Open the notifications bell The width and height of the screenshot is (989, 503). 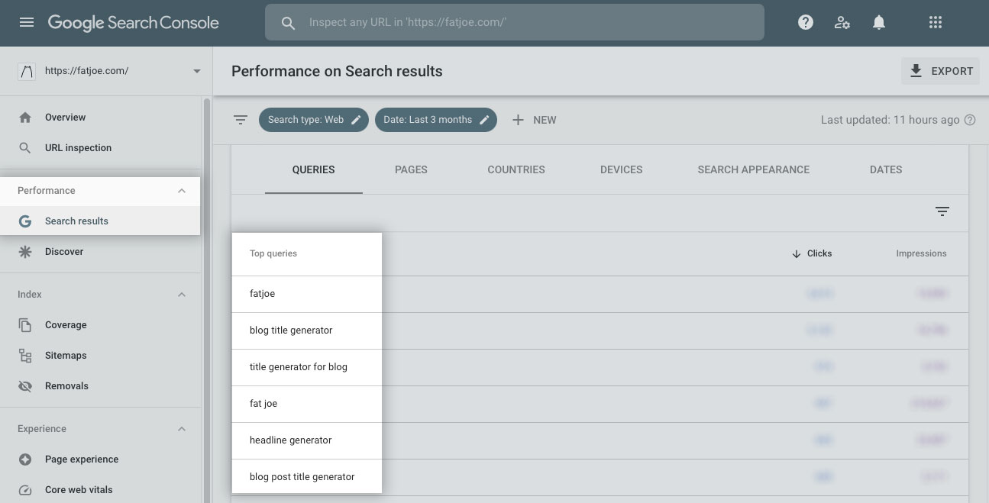pyautogui.click(x=878, y=22)
